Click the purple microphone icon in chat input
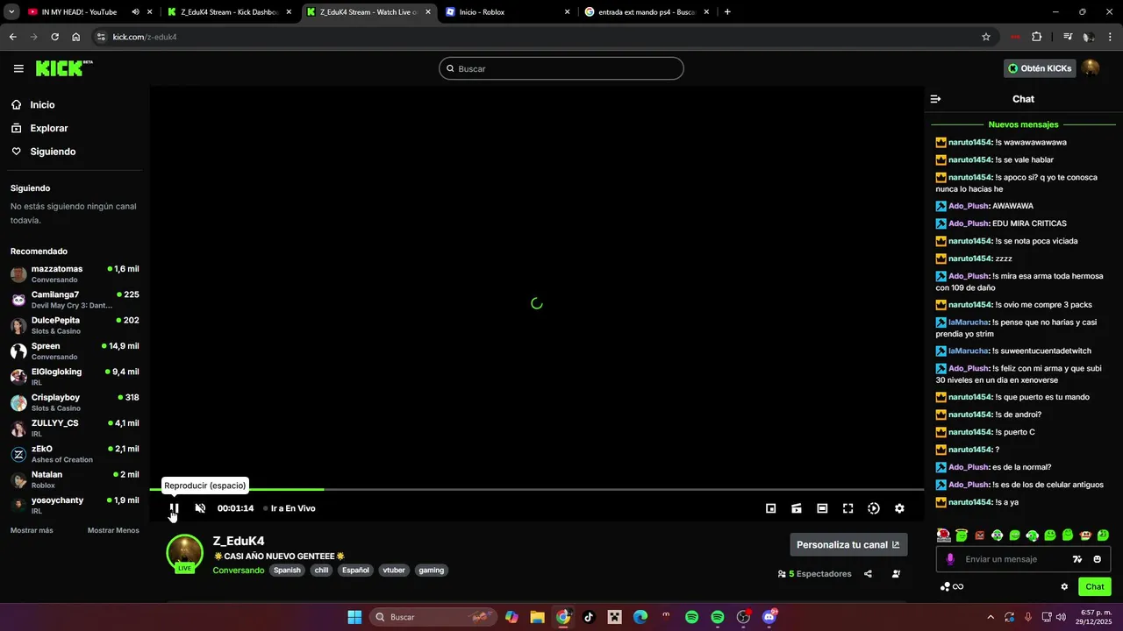The image size is (1123, 631). click(949, 559)
